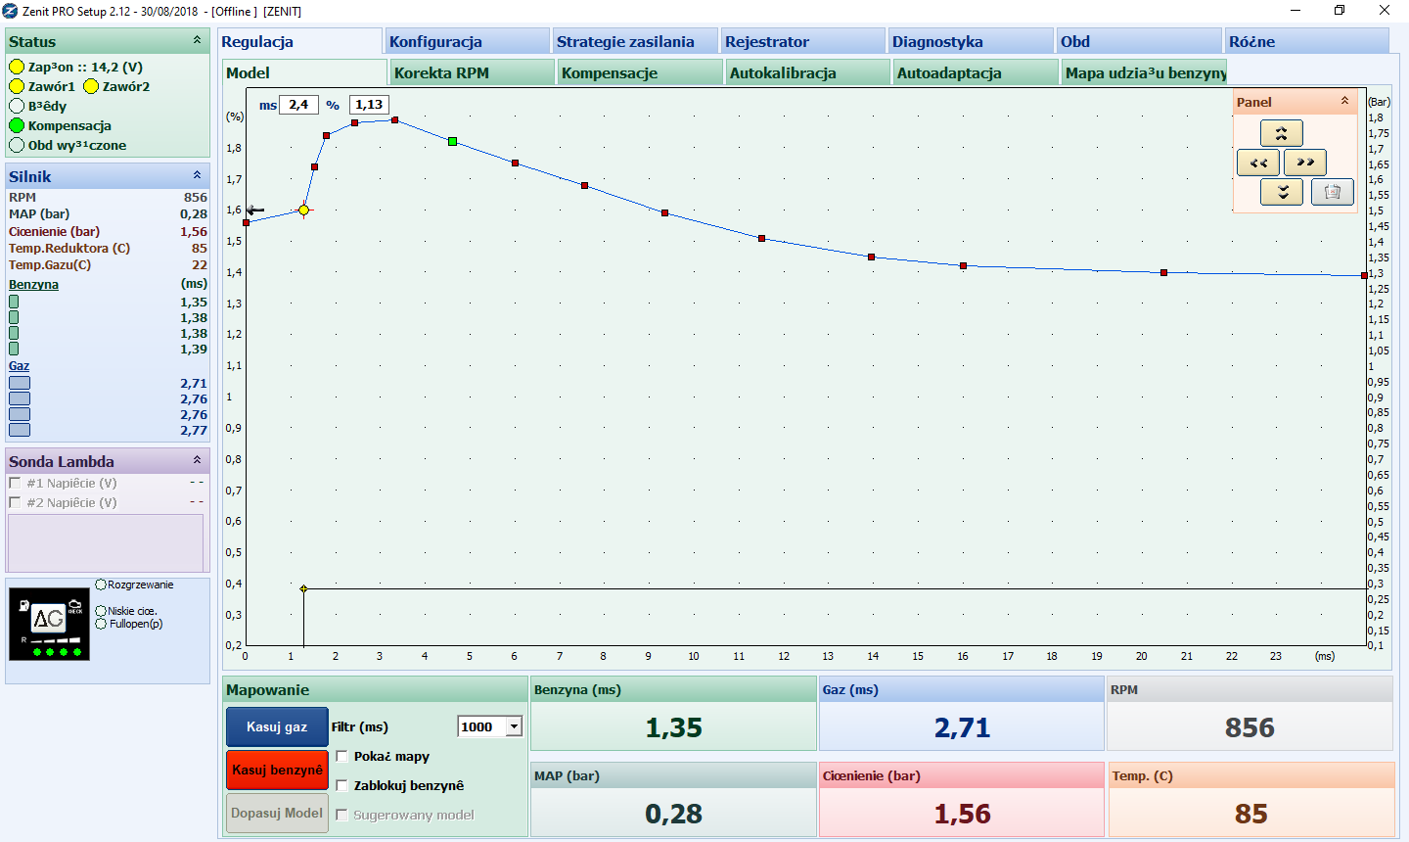Toggle the Zablokuj benzynę checkbox
The width and height of the screenshot is (1409, 842).
(341, 785)
